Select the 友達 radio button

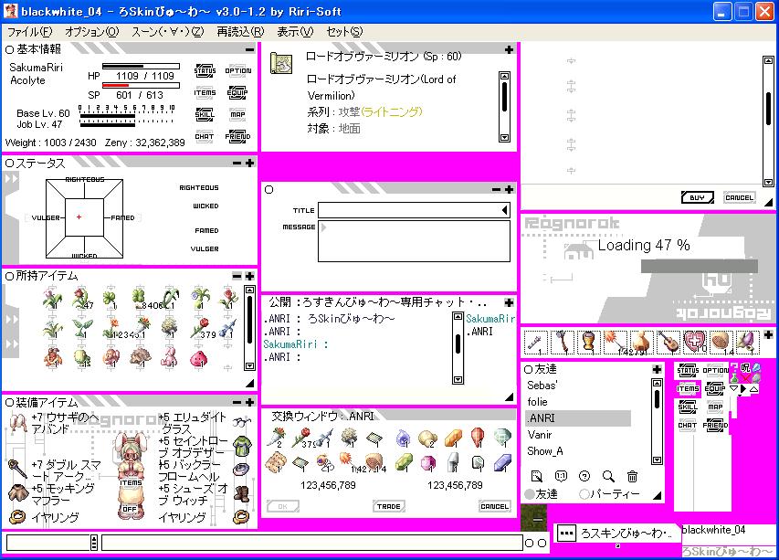[x=530, y=494]
